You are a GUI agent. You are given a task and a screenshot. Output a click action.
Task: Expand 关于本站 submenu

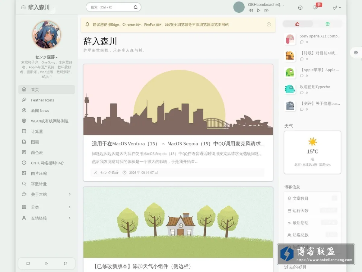46,194
